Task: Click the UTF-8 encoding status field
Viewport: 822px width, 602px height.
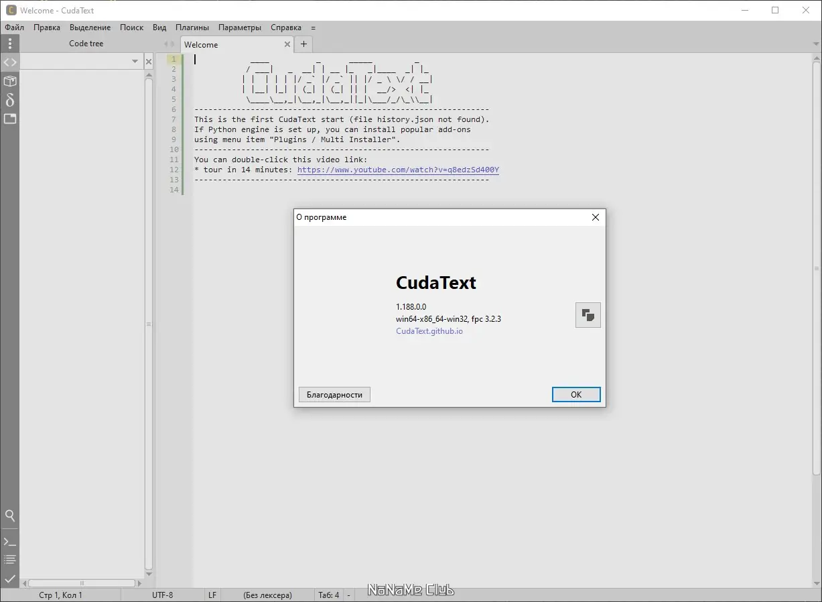Action: (x=162, y=595)
